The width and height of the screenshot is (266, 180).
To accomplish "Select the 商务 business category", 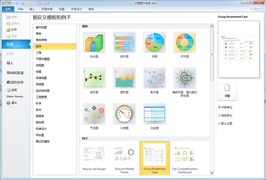I will (55, 34).
